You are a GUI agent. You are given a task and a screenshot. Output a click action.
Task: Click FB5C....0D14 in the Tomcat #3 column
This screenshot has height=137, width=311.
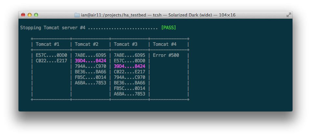pyautogui.click(x=129, y=88)
